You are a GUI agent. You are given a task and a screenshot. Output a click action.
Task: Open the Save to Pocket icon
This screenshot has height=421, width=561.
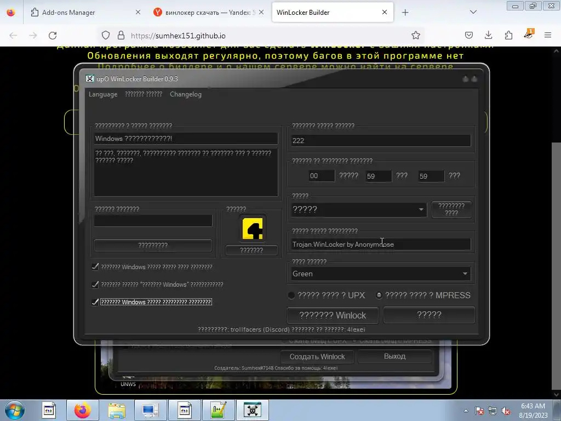(469, 35)
